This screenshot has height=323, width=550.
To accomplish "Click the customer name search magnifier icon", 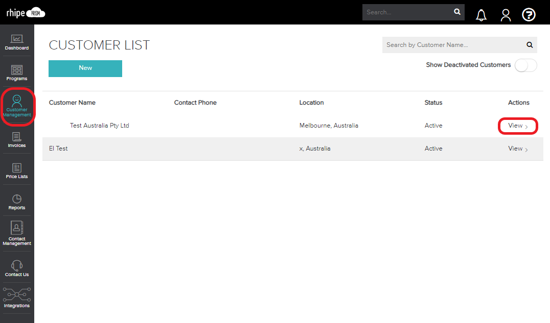I will click(530, 45).
